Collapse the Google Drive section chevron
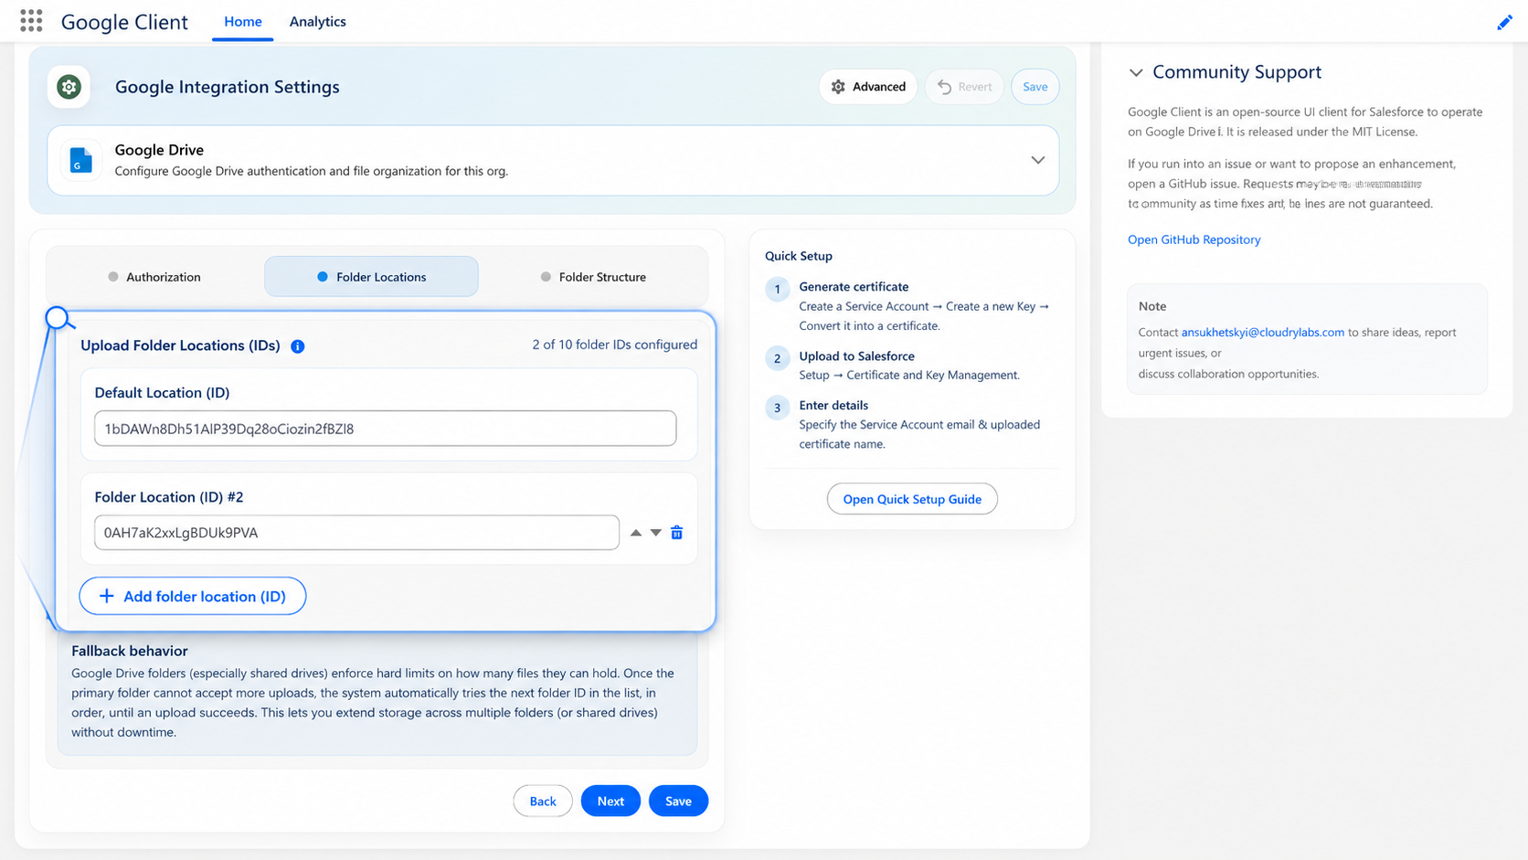 1037,160
